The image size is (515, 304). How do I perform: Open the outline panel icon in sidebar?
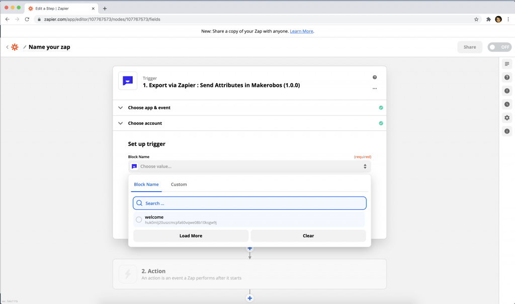507,64
